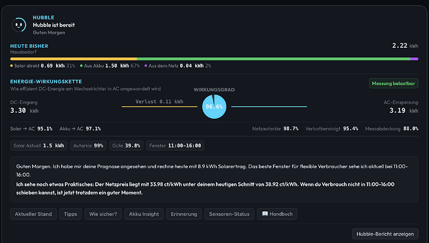Click the WIRKUNGSGRAD label
The width and height of the screenshot is (429, 243).
pos(214,89)
